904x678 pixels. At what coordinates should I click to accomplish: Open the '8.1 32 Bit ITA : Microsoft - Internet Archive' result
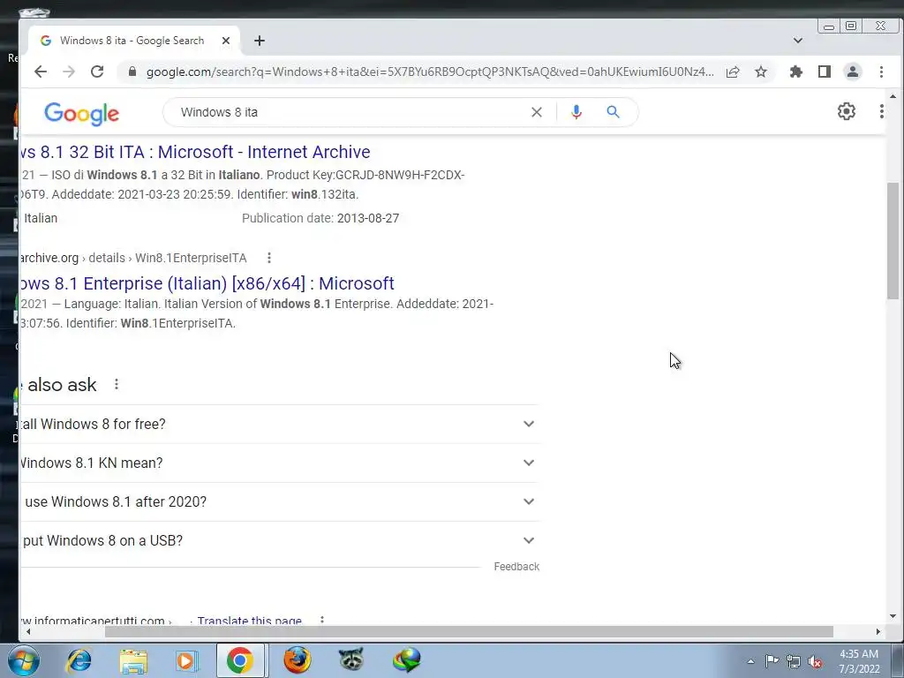coord(195,152)
